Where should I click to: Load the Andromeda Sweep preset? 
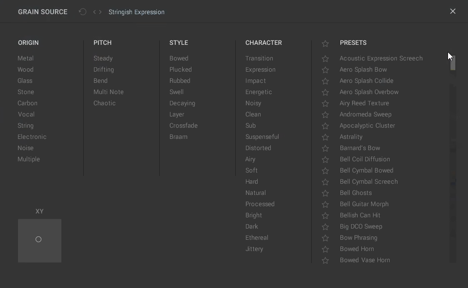point(367,115)
